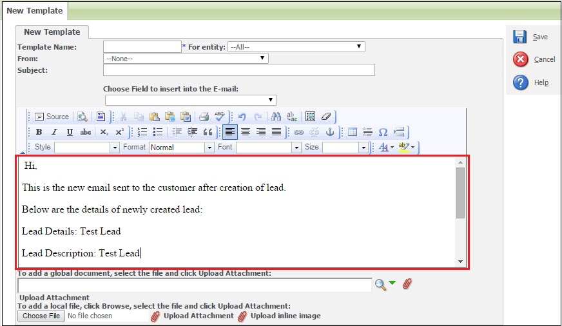Image resolution: width=562 pixels, height=326 pixels.
Task: Click the Templates document icon
Action: point(101,117)
